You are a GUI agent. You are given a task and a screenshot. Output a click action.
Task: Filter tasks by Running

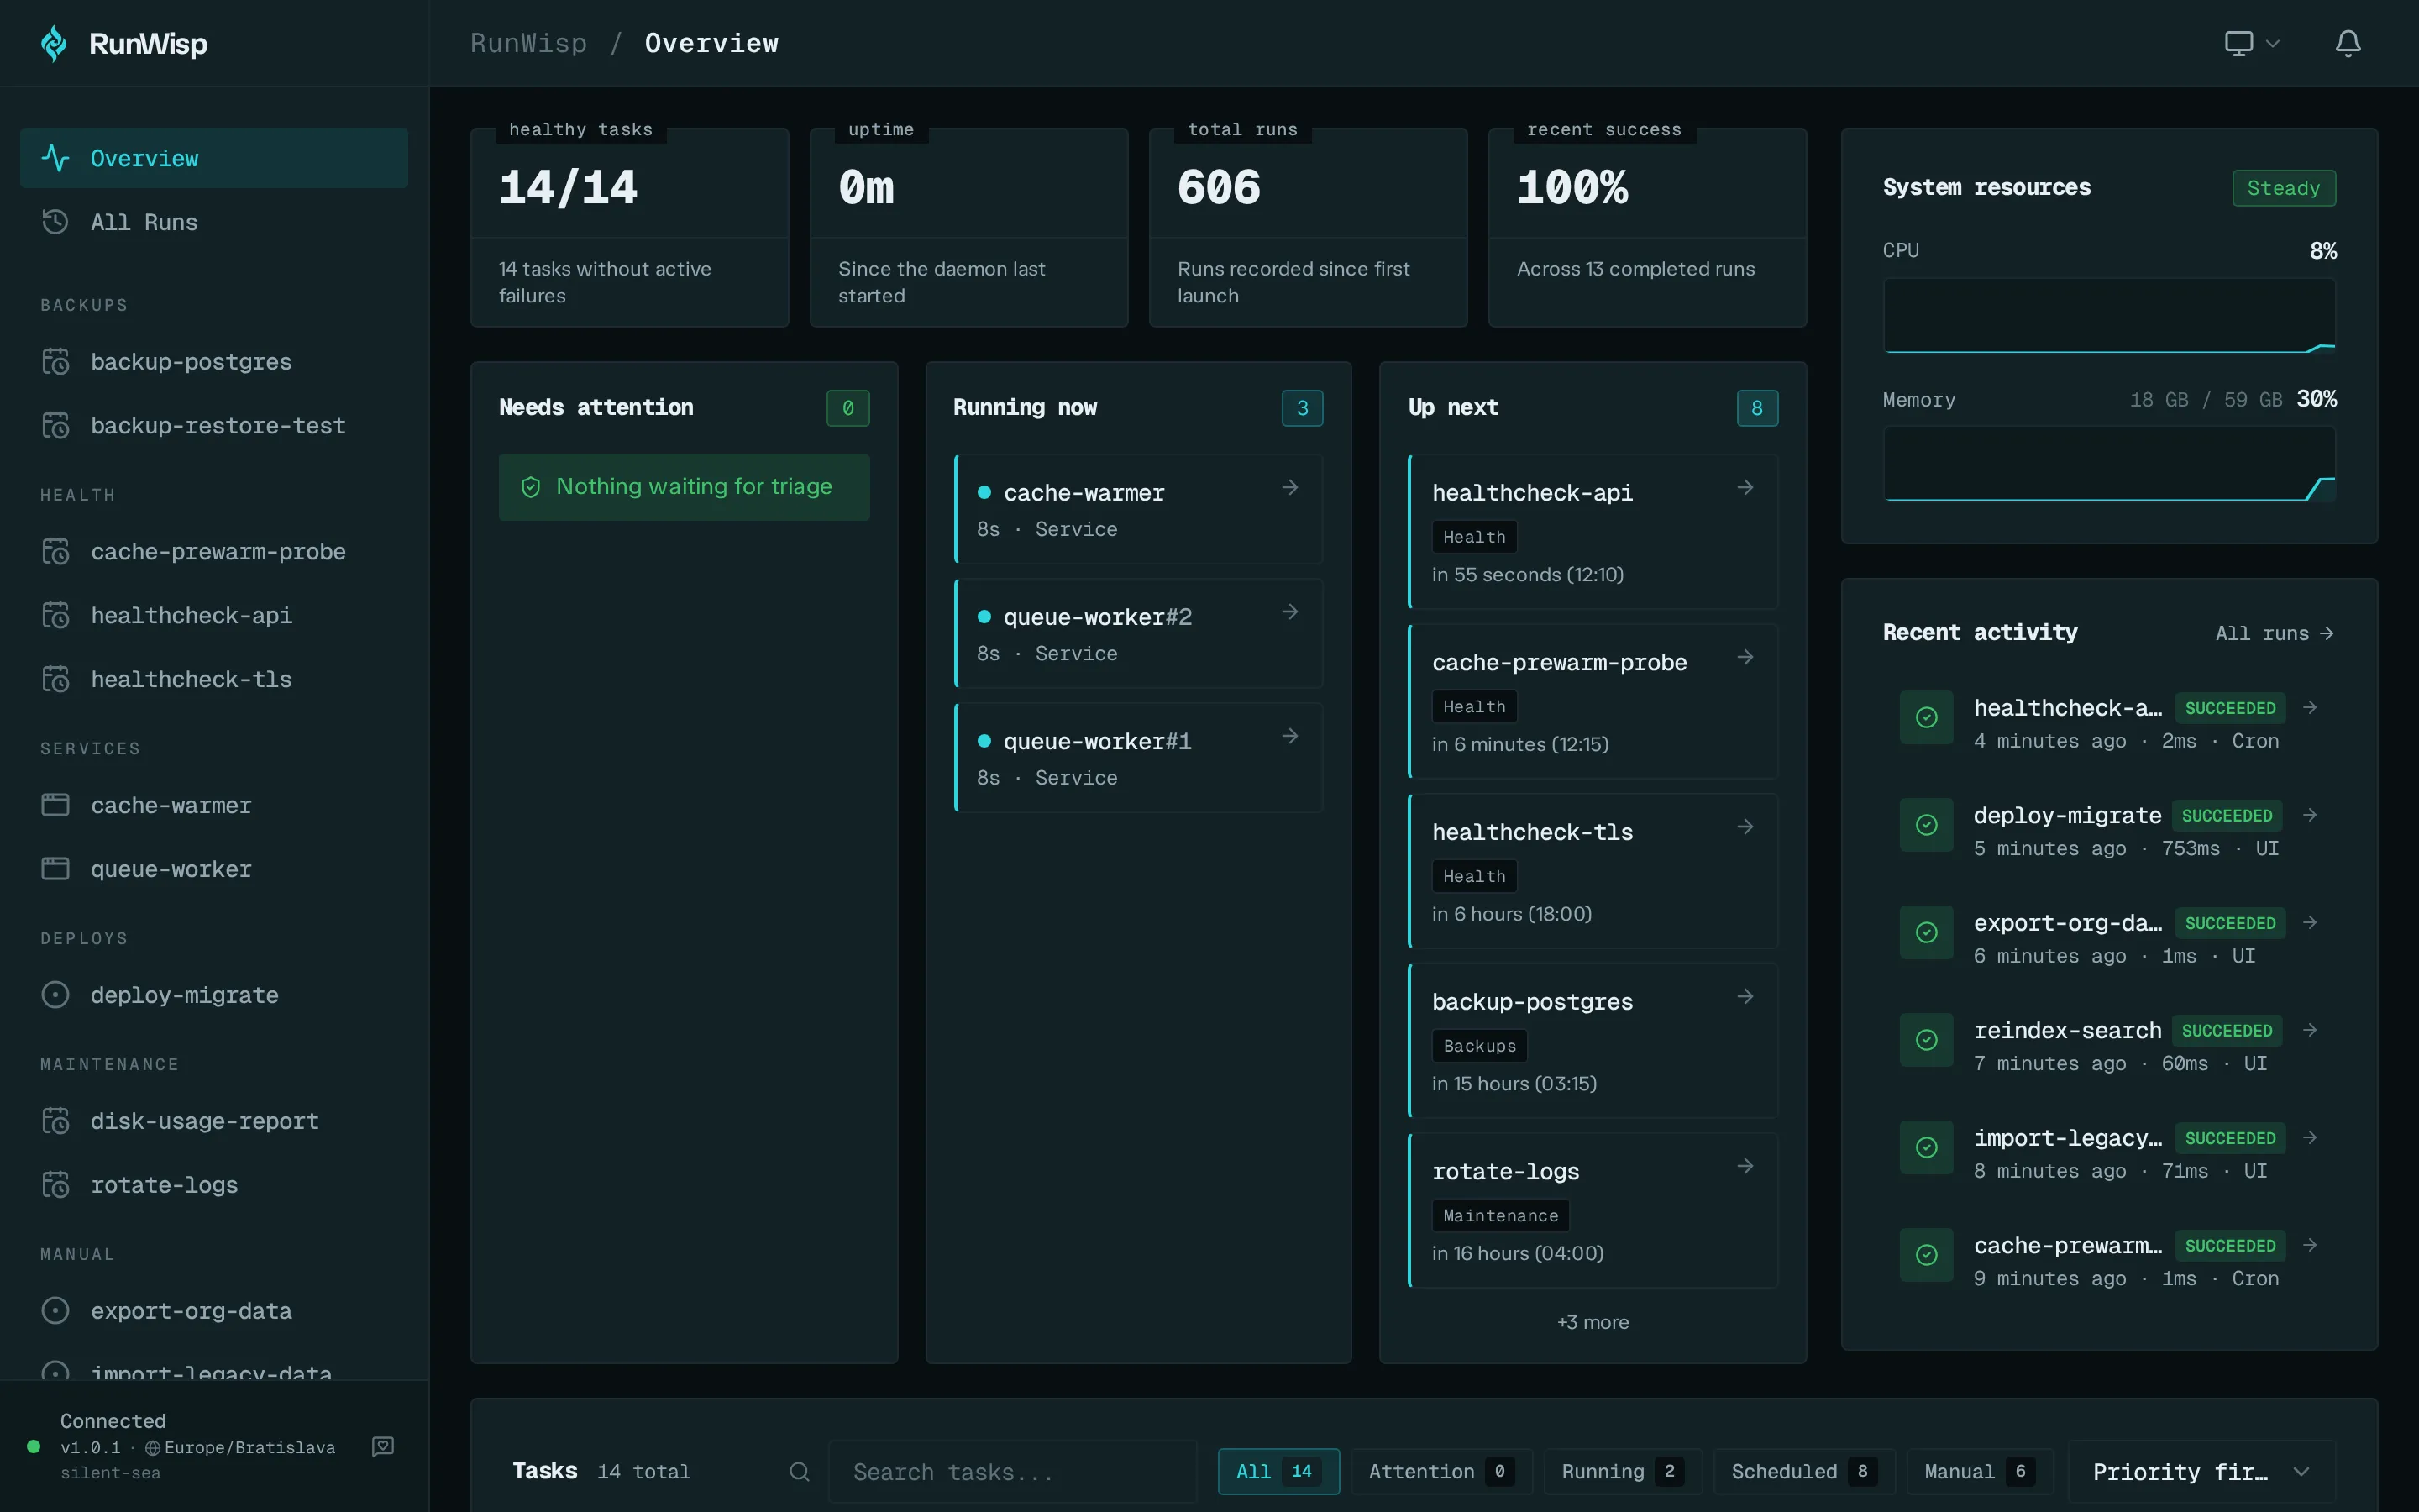[x=1623, y=1471]
